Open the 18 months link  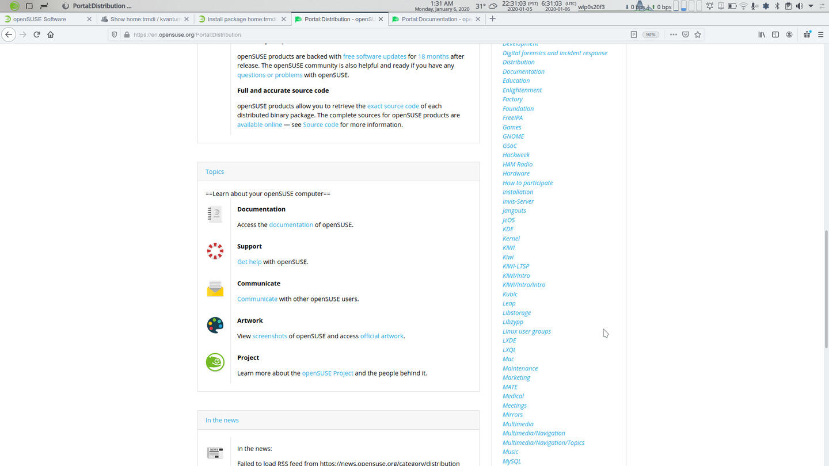[x=433, y=56]
